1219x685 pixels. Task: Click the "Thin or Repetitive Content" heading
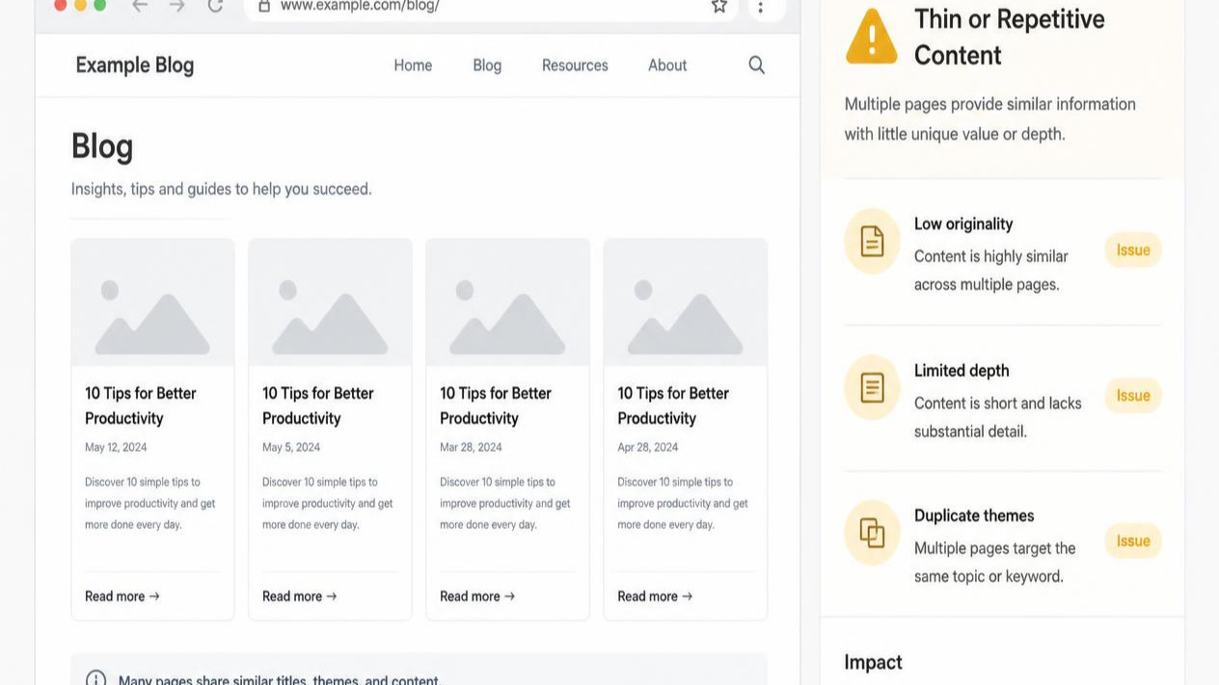[x=1010, y=37]
